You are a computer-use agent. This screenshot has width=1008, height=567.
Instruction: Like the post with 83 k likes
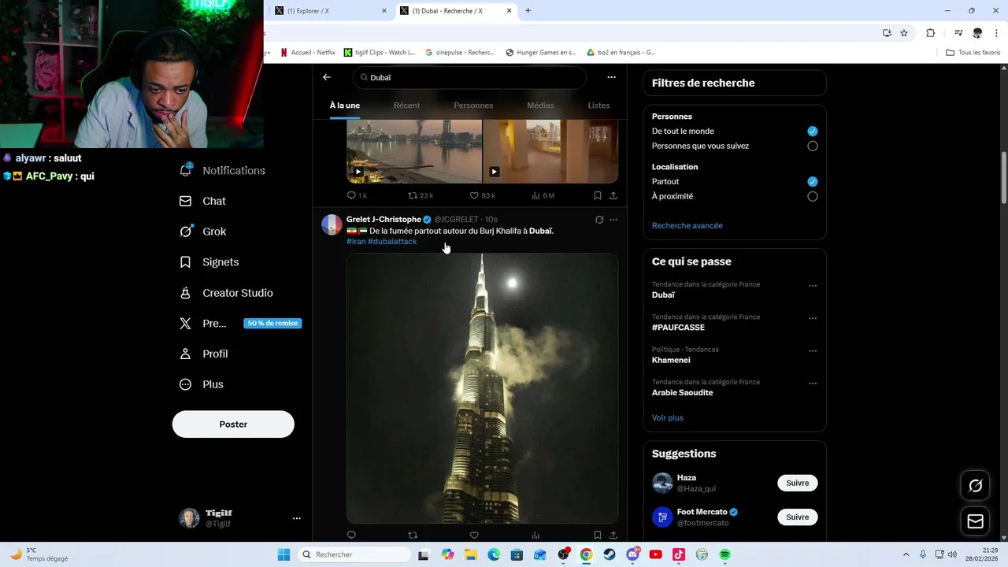[482, 195]
